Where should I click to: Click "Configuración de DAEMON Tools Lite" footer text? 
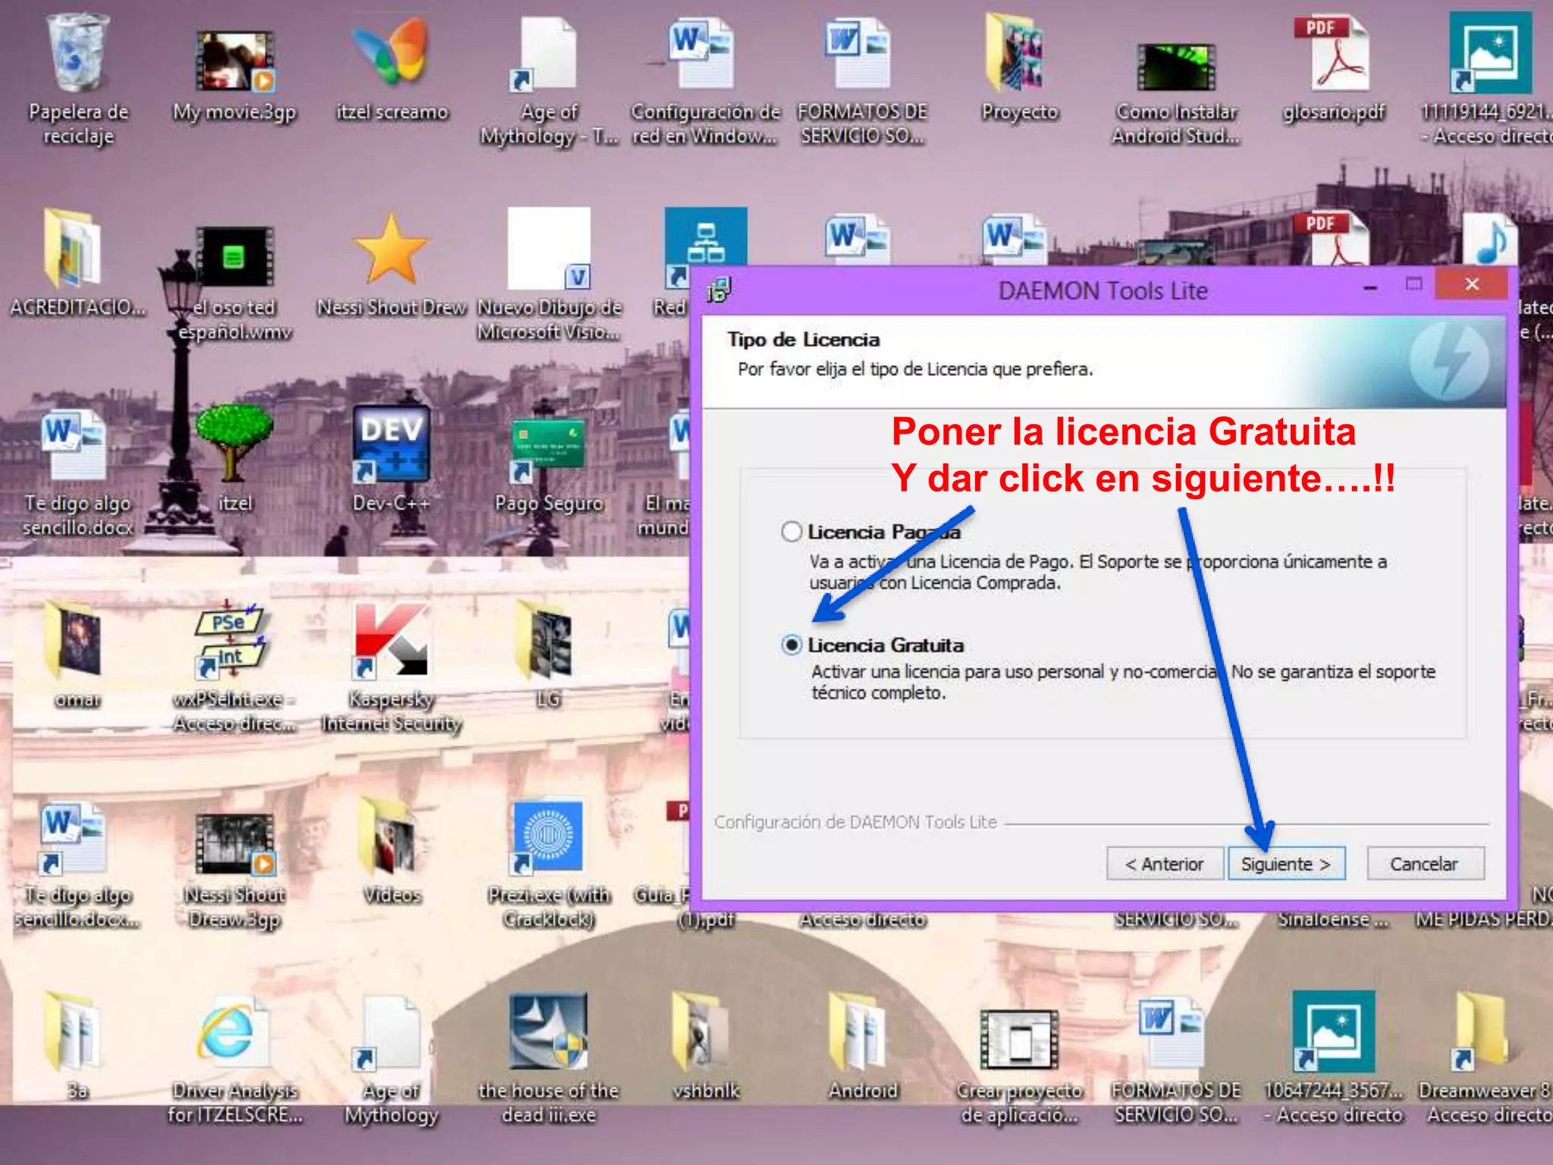point(855,822)
